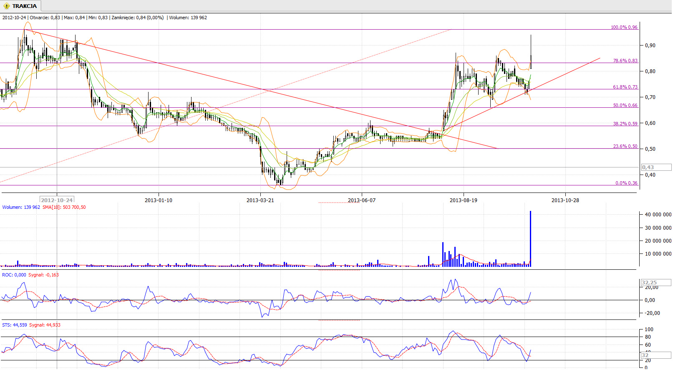Click the tallest blue volume bar

pos(531,239)
